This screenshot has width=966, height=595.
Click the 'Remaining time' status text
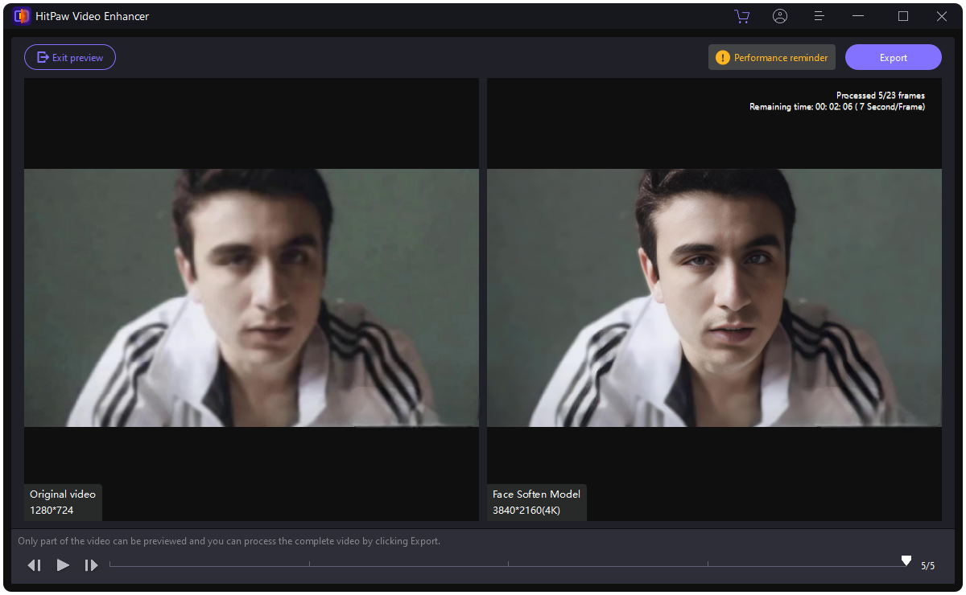837,107
